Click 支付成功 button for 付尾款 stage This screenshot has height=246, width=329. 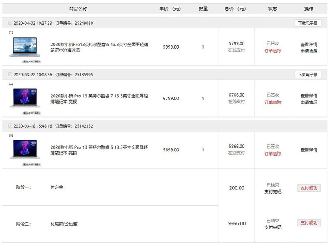309,223
